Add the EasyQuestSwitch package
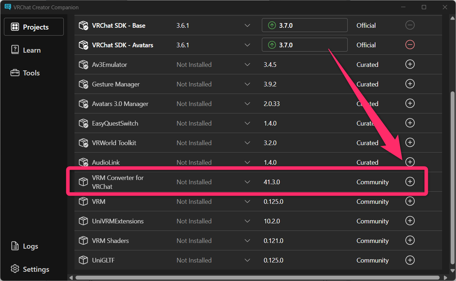The height and width of the screenshot is (281, 456). click(410, 123)
